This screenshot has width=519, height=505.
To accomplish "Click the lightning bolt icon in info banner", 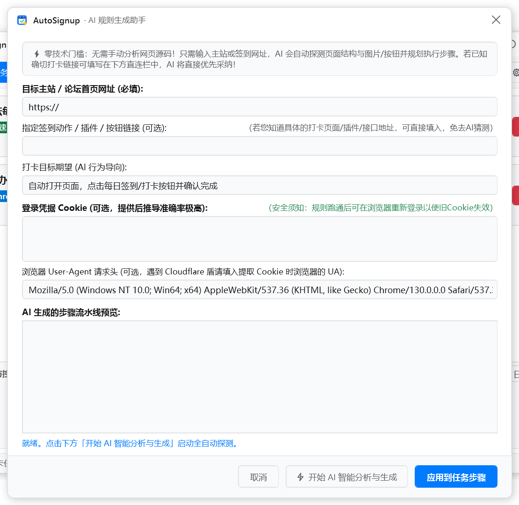I will pos(37,54).
